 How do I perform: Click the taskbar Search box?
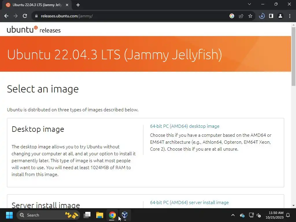[x=48, y=215]
